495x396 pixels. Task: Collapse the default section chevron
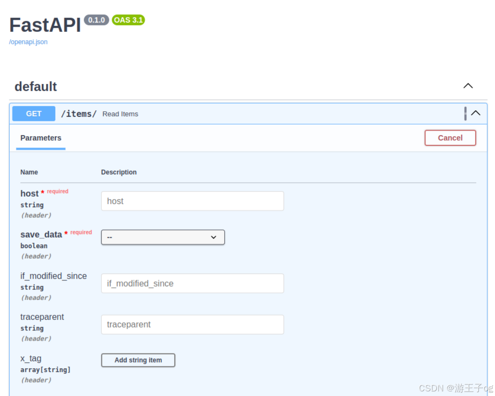(x=468, y=86)
